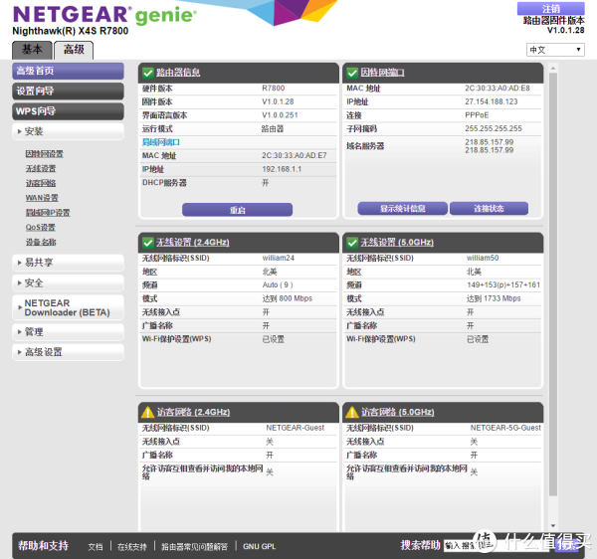Screen dimensions: 597x559
Task: Open the language dropdown showing 中文
Action: (555, 50)
